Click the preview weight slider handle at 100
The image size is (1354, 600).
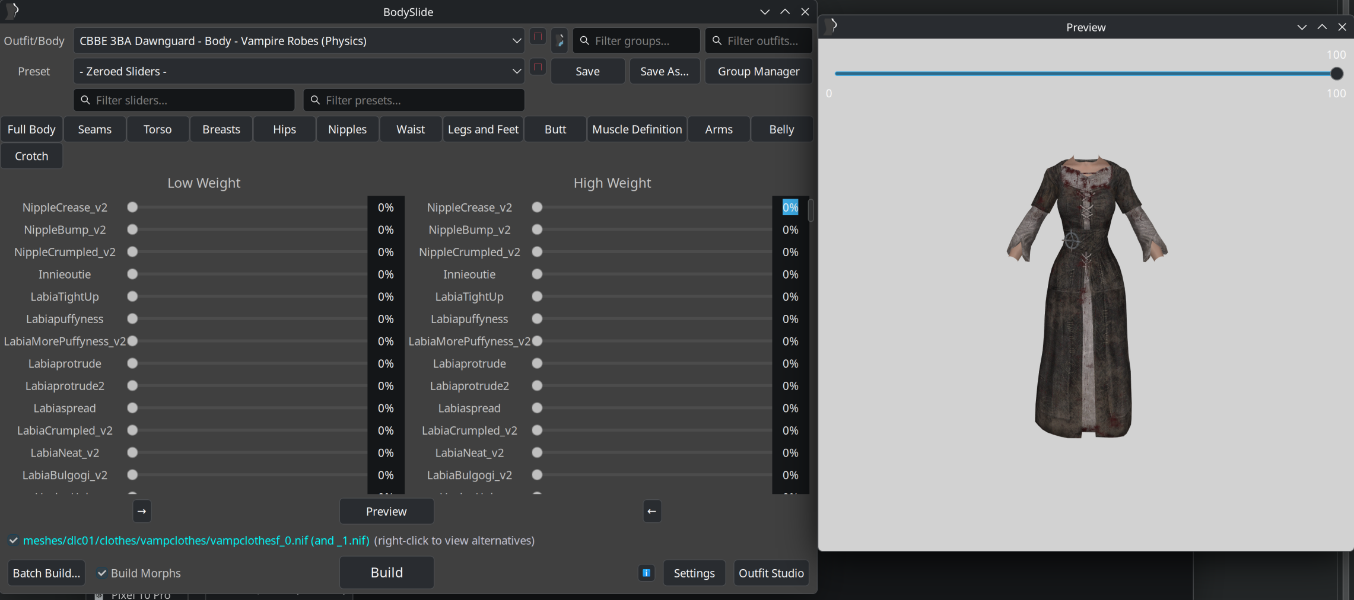(x=1336, y=74)
